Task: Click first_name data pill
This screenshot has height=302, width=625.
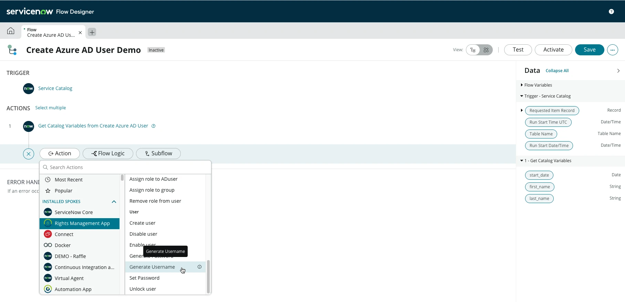Action: pos(540,187)
